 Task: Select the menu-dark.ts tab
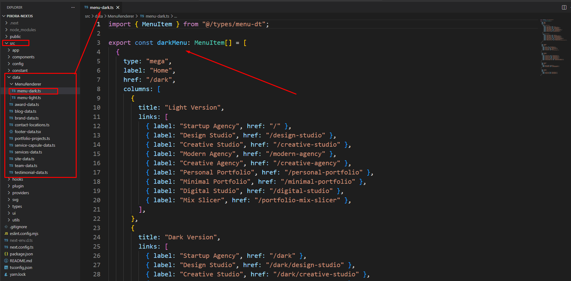102,7
